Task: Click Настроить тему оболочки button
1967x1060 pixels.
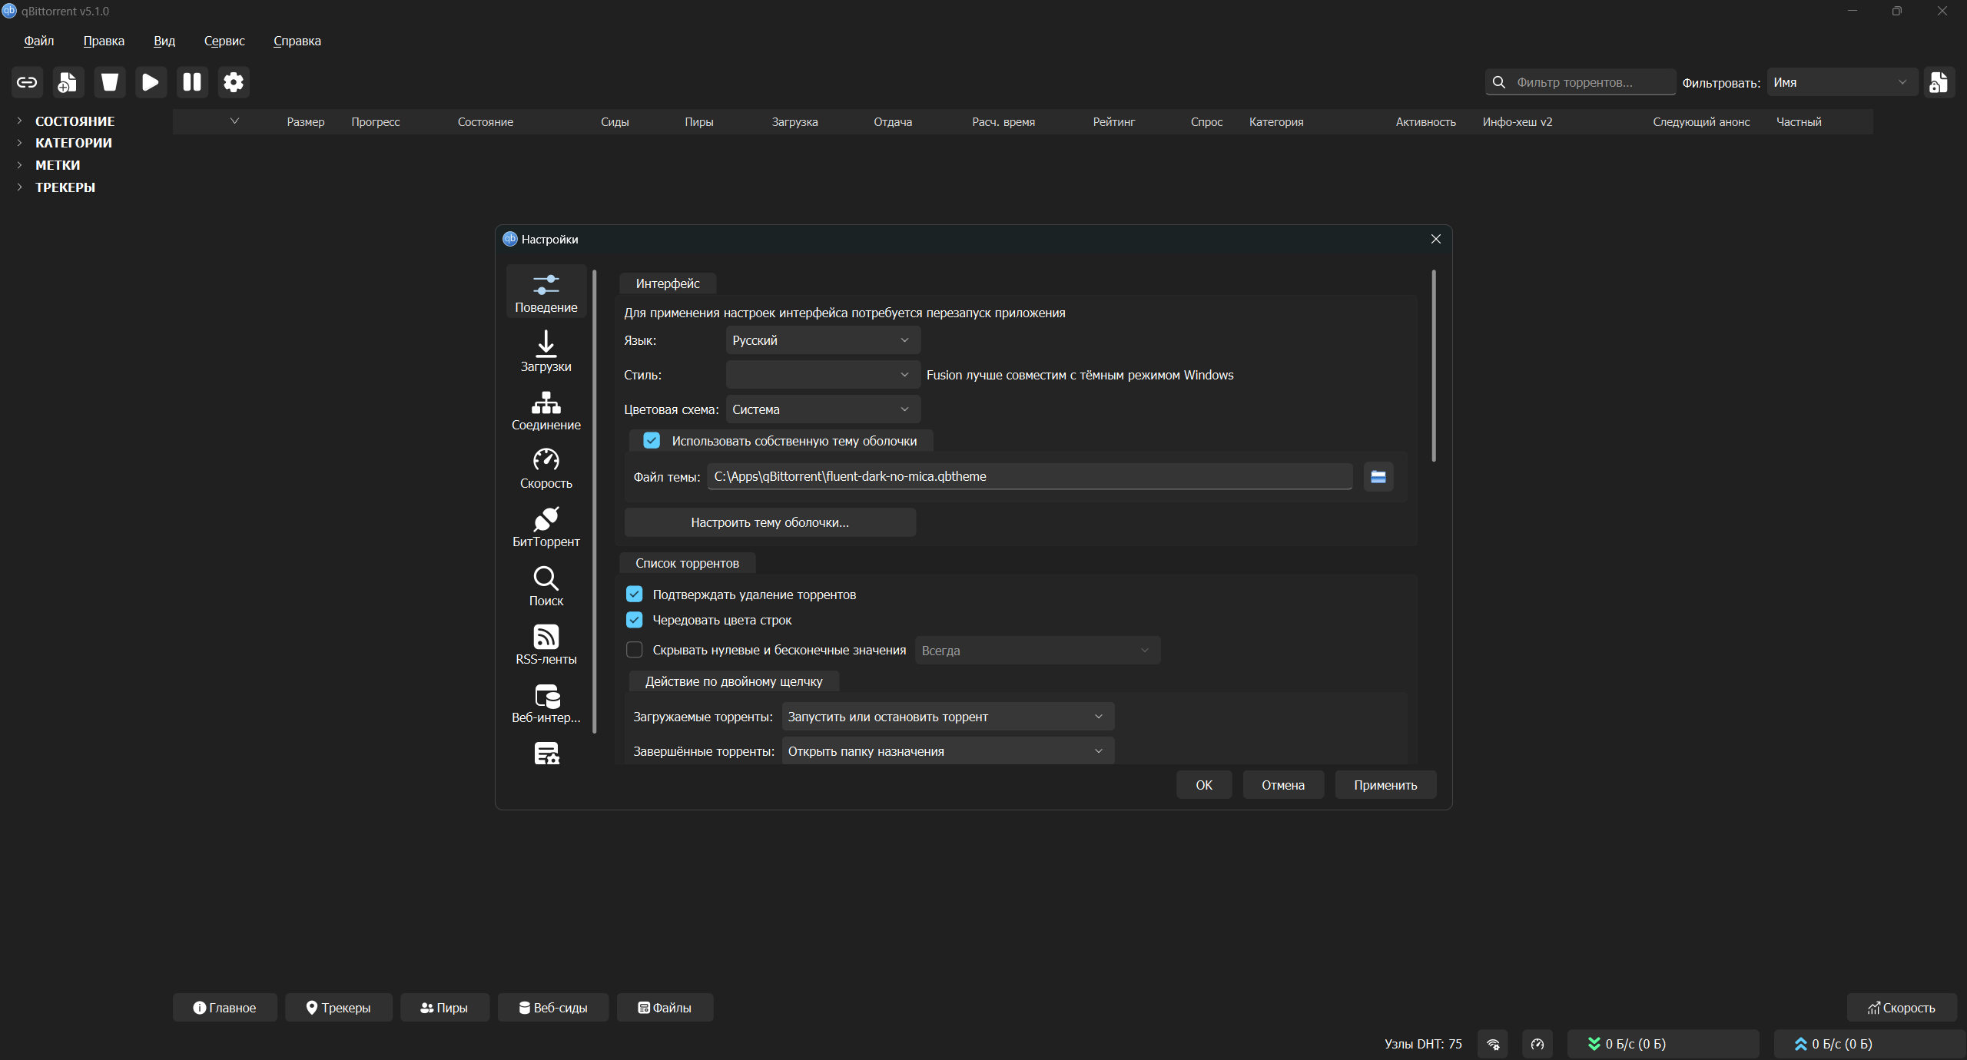Action: [770, 522]
